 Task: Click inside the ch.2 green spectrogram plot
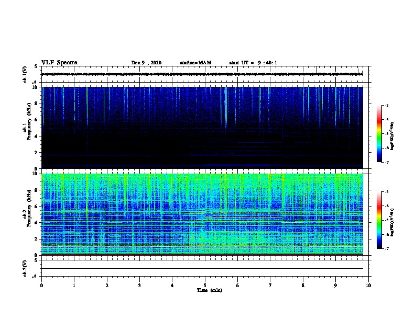(202, 214)
